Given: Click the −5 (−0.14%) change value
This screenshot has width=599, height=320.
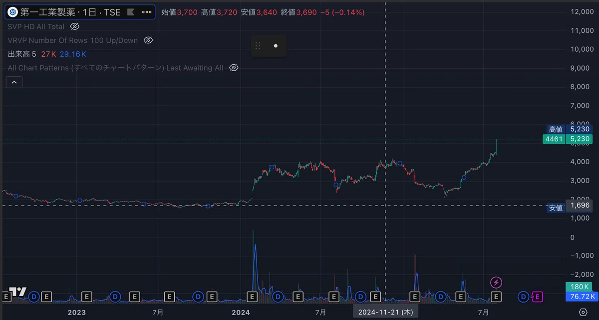Looking at the screenshot, I should (x=342, y=12).
